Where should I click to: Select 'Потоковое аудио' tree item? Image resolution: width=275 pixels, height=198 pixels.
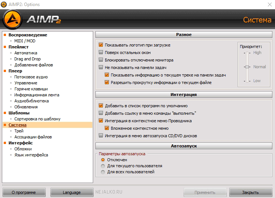[31, 77]
